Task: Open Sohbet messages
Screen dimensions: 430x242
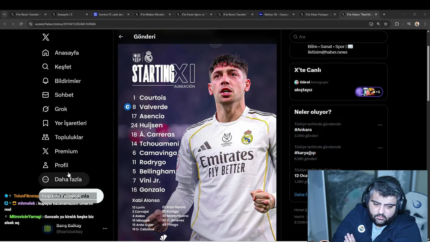Action: pos(58,95)
